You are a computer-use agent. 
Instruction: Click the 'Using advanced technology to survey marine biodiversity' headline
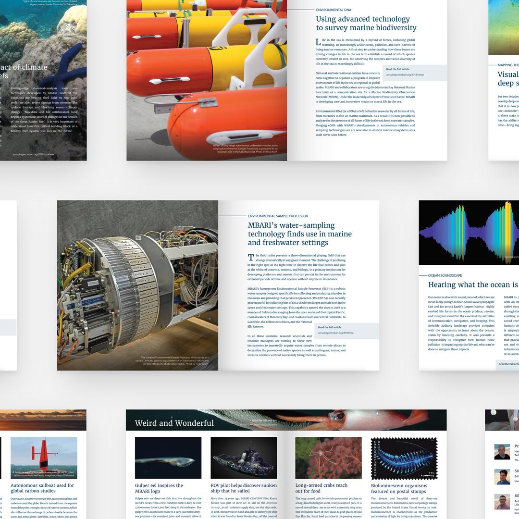click(x=366, y=23)
